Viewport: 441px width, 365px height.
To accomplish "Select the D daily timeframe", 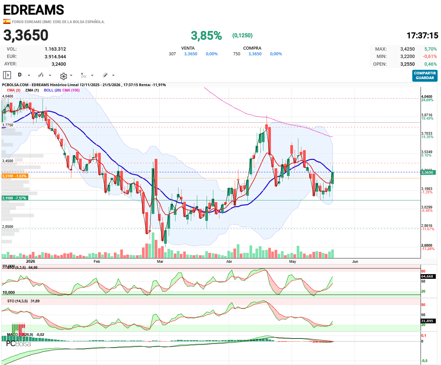I will (x=20, y=75).
